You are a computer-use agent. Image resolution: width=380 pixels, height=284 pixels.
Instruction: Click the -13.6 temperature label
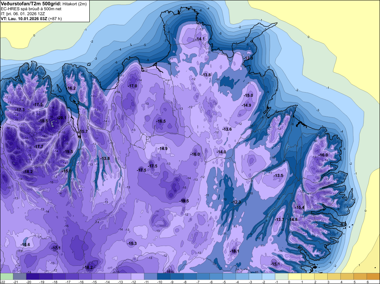pyautogui.click(x=227, y=129)
